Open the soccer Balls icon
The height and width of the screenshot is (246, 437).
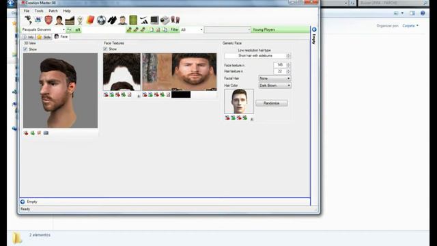(102, 20)
